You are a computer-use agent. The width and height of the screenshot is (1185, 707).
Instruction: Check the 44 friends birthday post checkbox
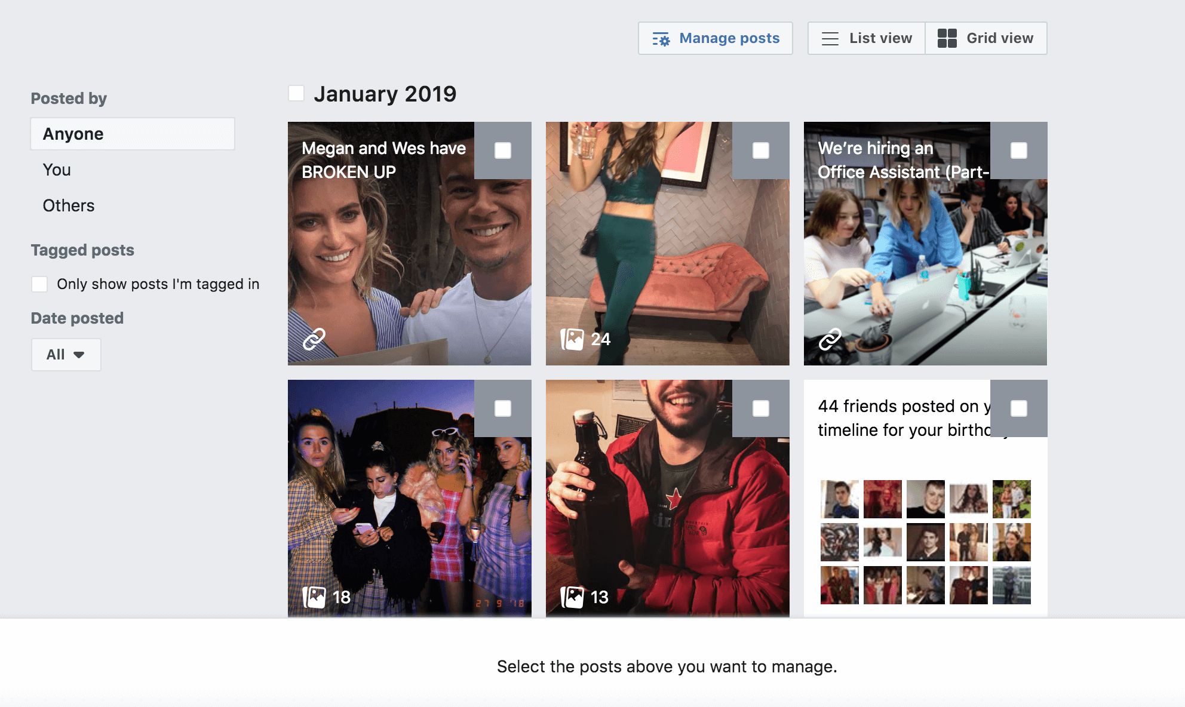1019,408
